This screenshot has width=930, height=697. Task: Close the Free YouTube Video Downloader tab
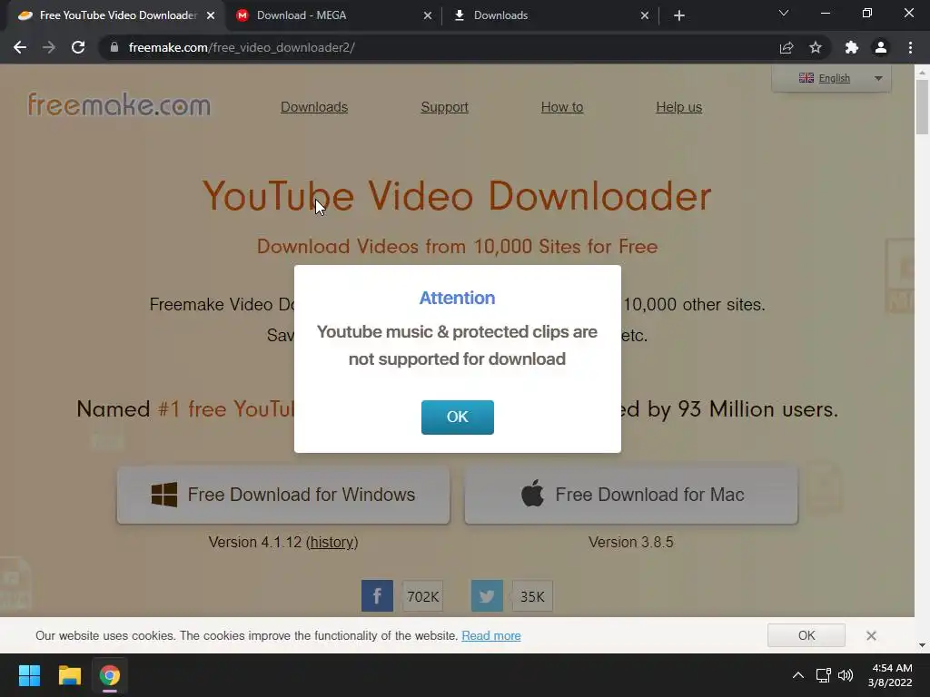(x=211, y=15)
